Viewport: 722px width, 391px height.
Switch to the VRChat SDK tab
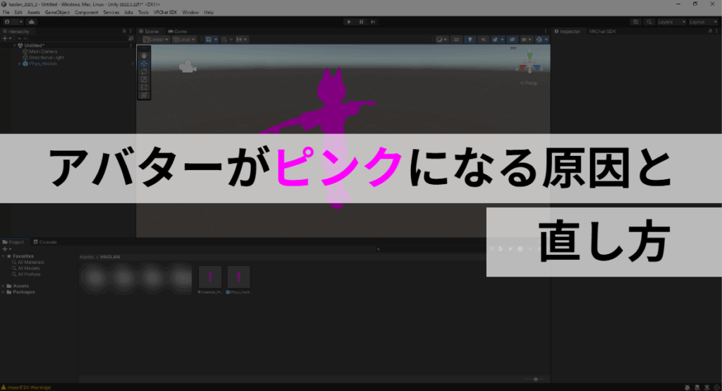pyautogui.click(x=602, y=31)
